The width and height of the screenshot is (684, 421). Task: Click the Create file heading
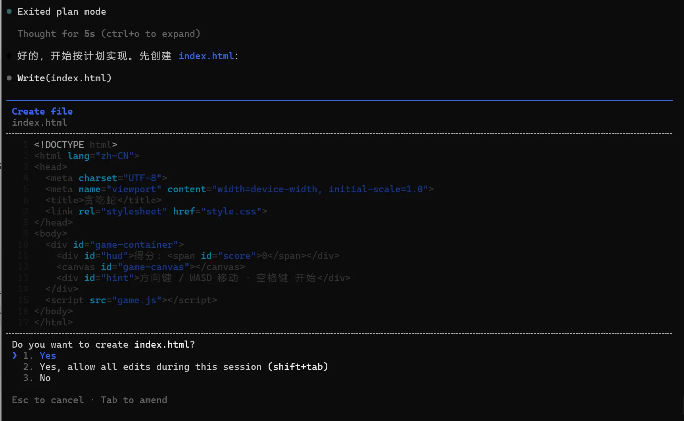point(42,111)
